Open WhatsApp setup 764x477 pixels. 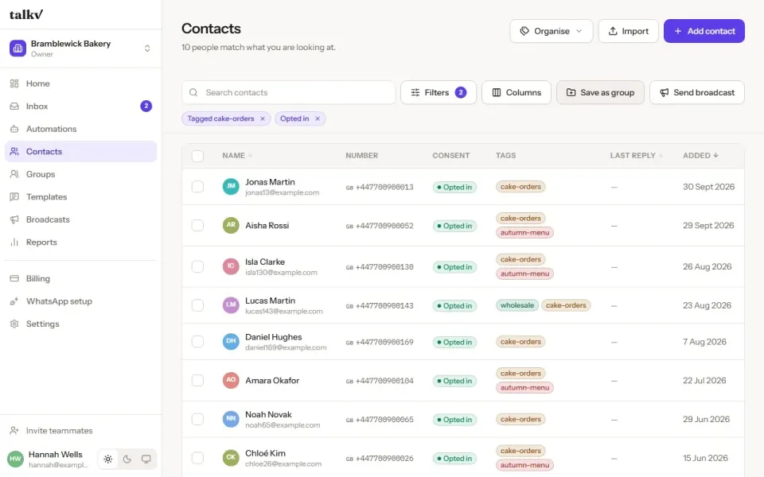click(x=81, y=301)
